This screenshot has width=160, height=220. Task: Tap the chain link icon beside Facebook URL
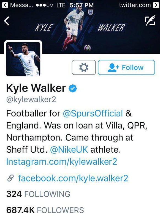(10, 178)
